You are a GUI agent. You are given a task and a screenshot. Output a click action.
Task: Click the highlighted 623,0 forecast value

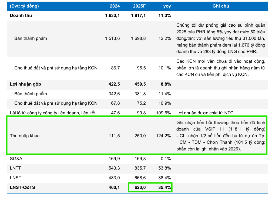pos(140,187)
